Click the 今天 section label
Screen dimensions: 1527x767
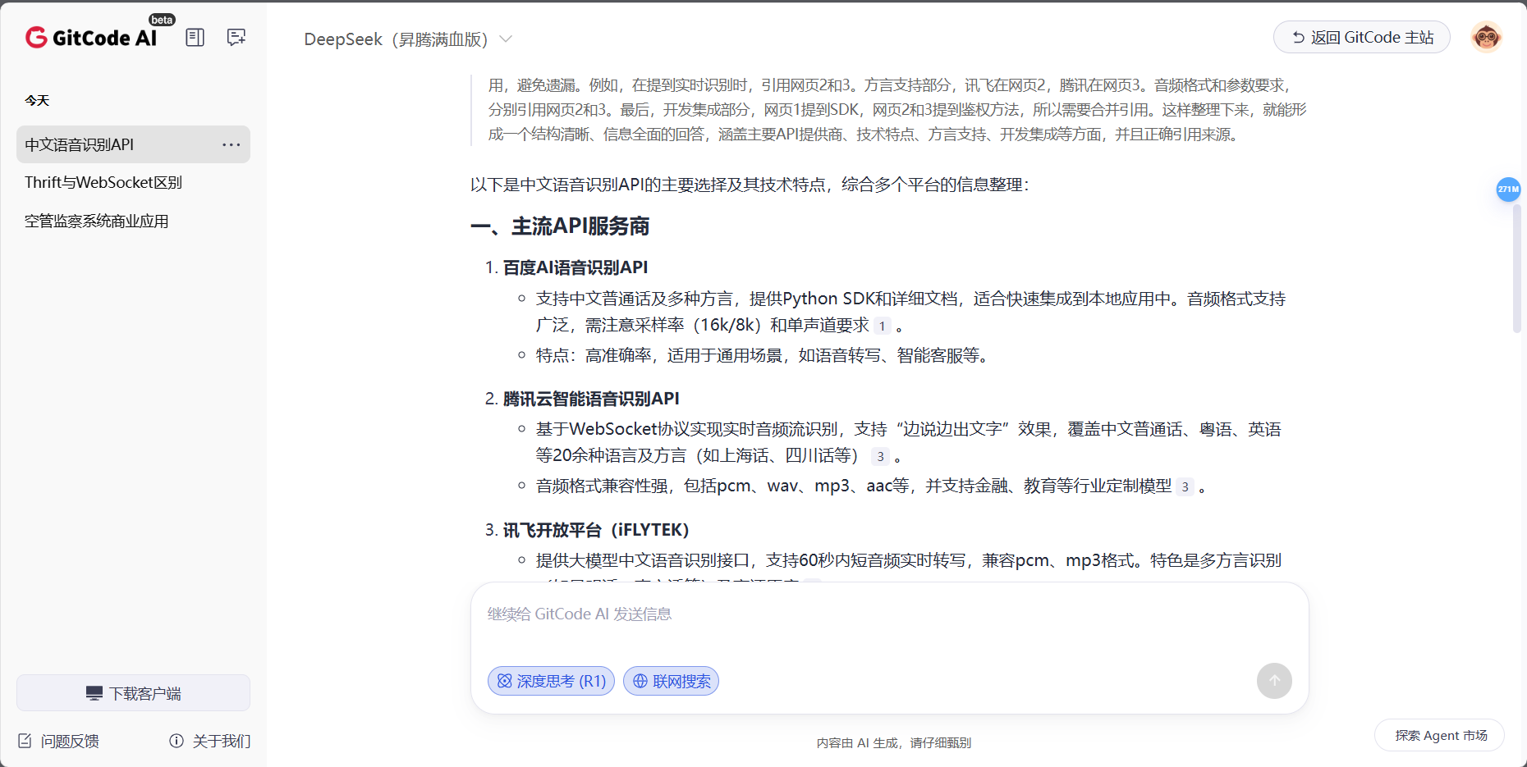(x=37, y=100)
